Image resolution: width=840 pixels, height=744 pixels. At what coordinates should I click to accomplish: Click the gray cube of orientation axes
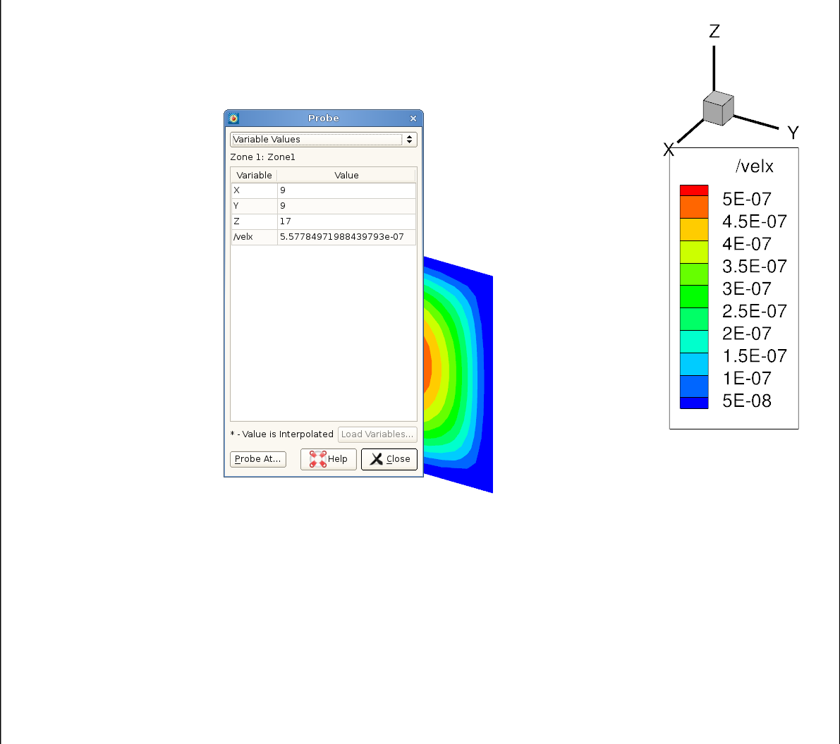(718, 109)
